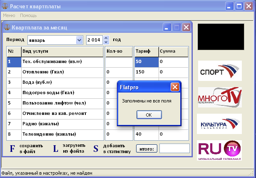Click the black video preview area
This screenshot has width=256, height=178.
pyautogui.click(x=221, y=37)
